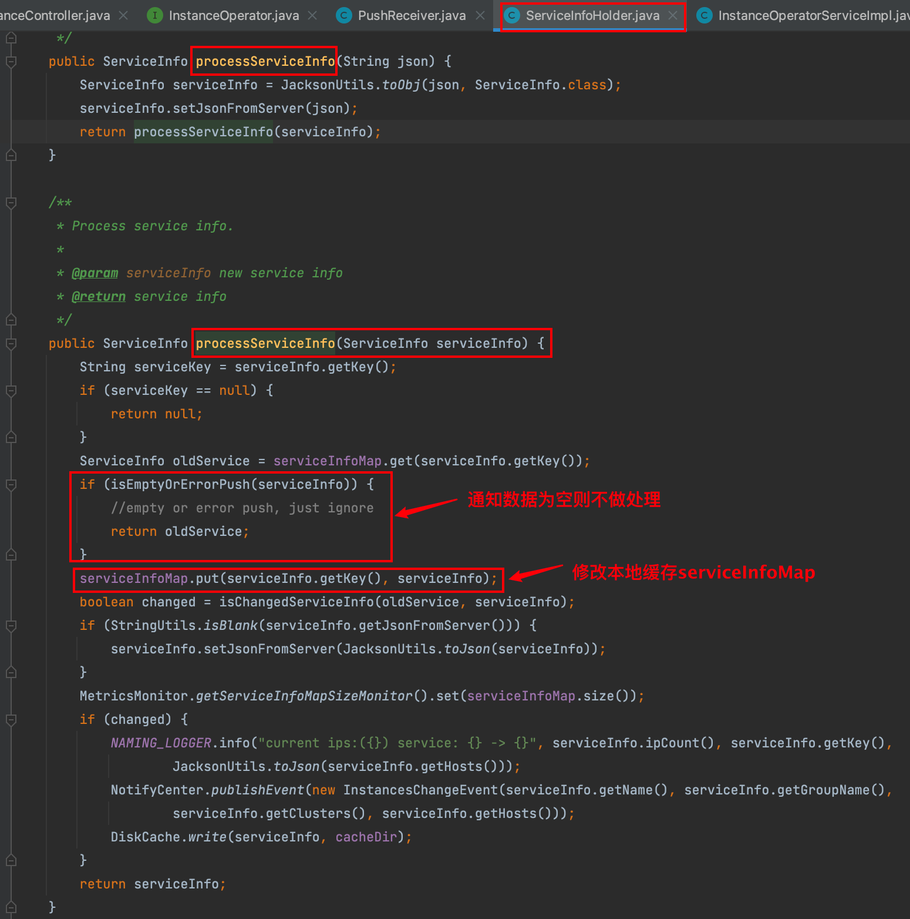This screenshot has height=919, width=910.
Task: Click 'toObj' in the JacksonUtils.toObj call
Action: click(402, 85)
